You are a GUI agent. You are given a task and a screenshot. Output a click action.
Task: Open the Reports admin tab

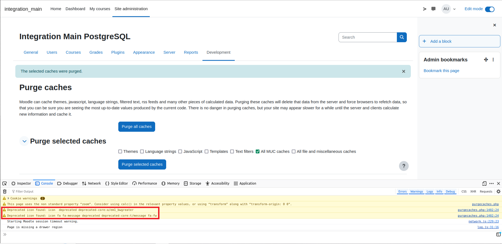point(191,52)
